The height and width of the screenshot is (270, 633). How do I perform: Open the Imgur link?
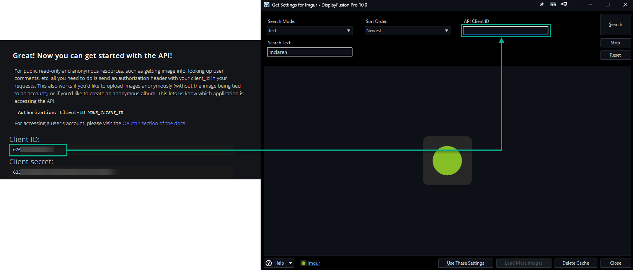tap(314, 263)
